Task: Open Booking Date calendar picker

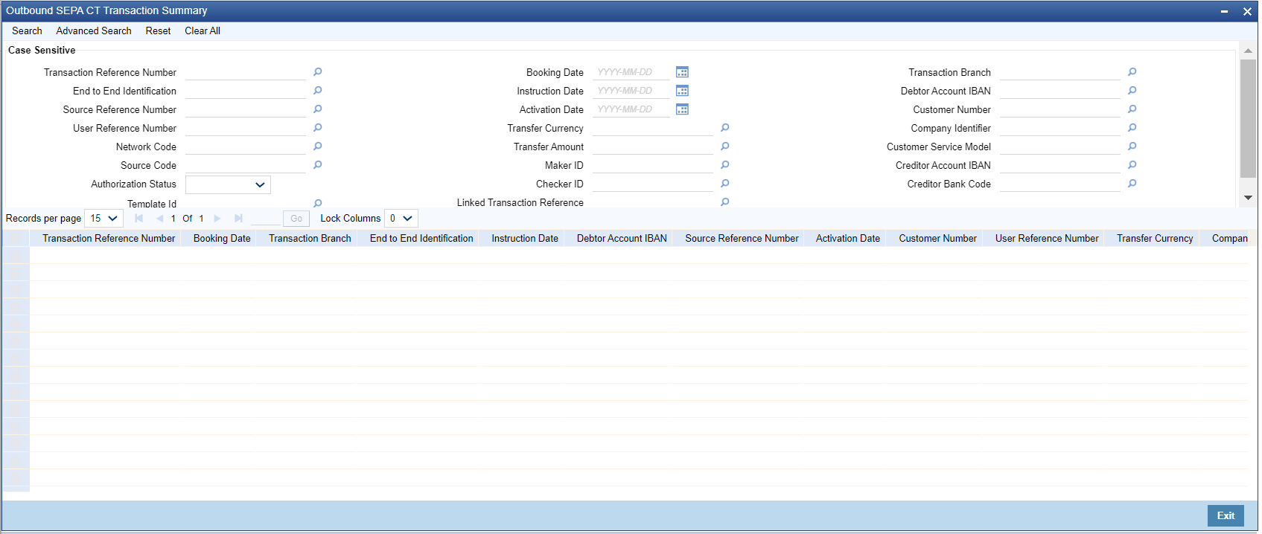Action: (x=682, y=72)
